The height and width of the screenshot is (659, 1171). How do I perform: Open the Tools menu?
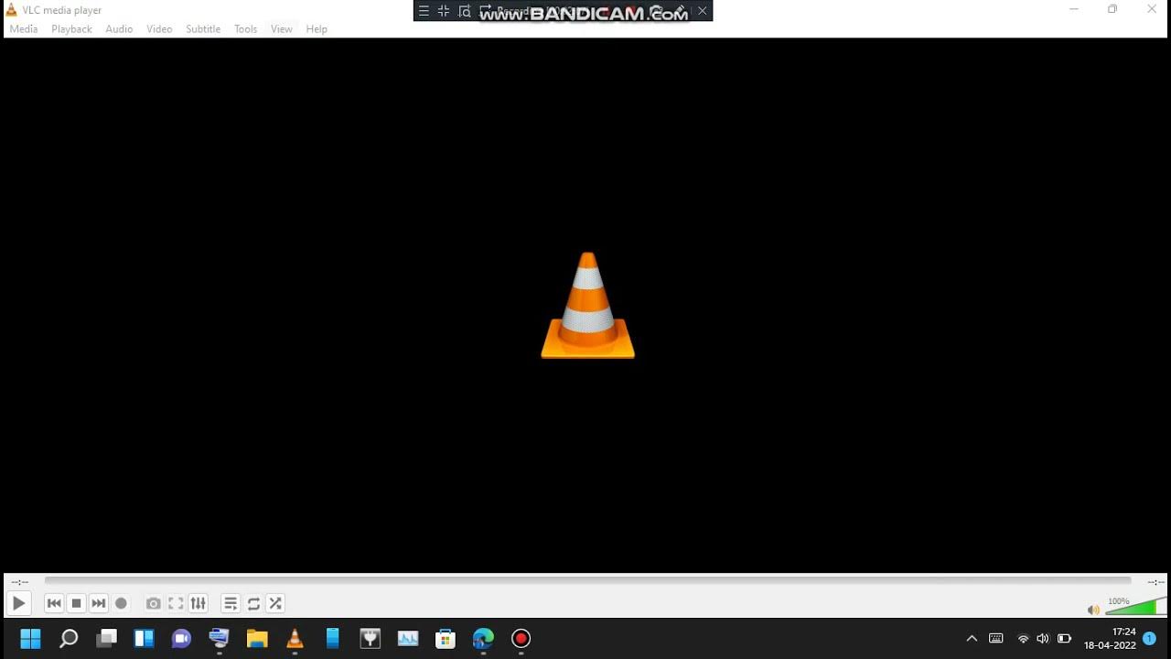click(x=245, y=29)
